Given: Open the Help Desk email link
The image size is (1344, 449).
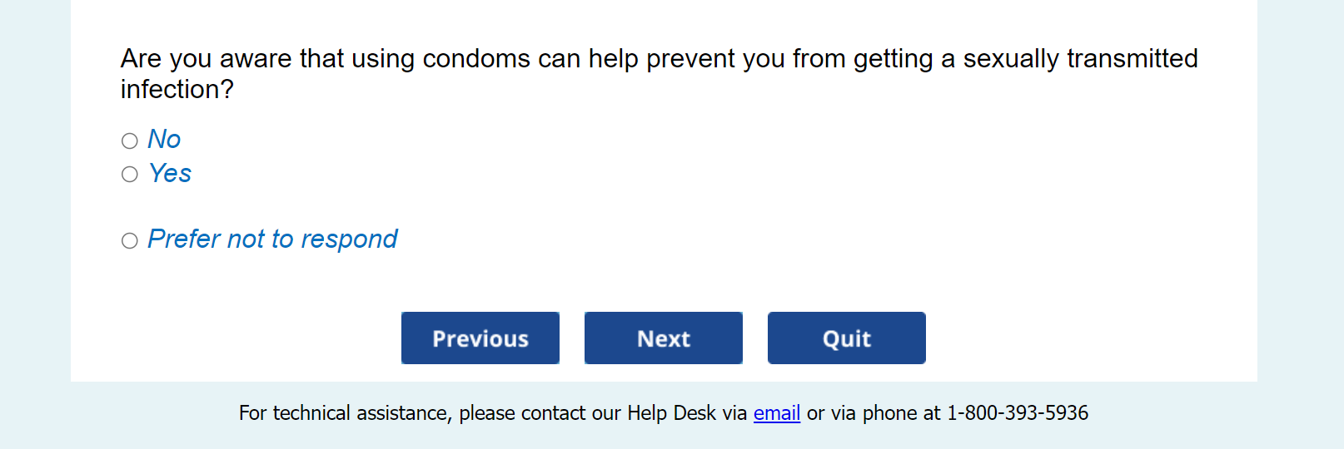Looking at the screenshot, I should coord(777,413).
